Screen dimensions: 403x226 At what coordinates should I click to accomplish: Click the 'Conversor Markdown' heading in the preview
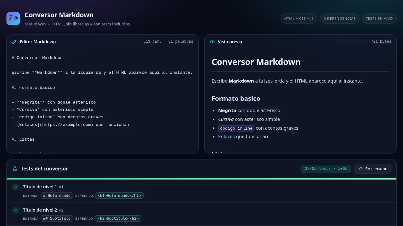tap(256, 62)
